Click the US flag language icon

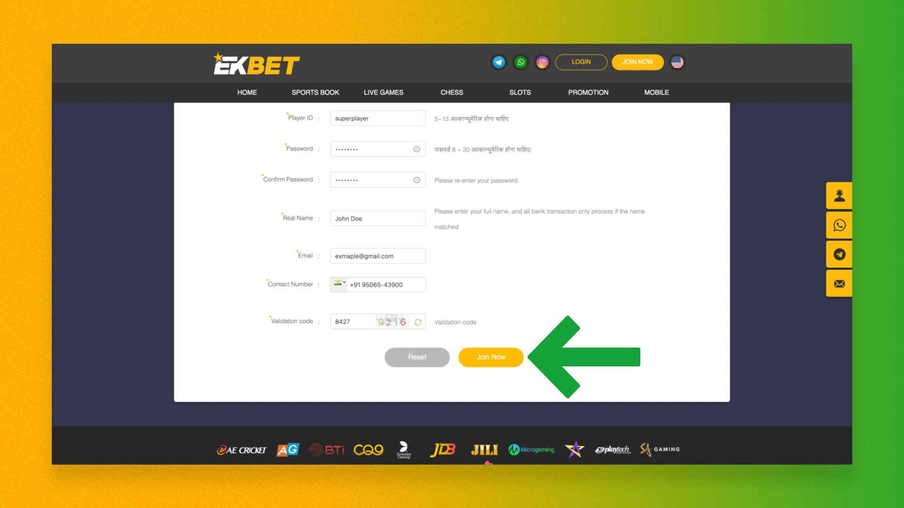pyautogui.click(x=677, y=62)
